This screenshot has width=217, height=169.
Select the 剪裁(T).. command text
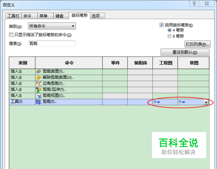(49, 102)
